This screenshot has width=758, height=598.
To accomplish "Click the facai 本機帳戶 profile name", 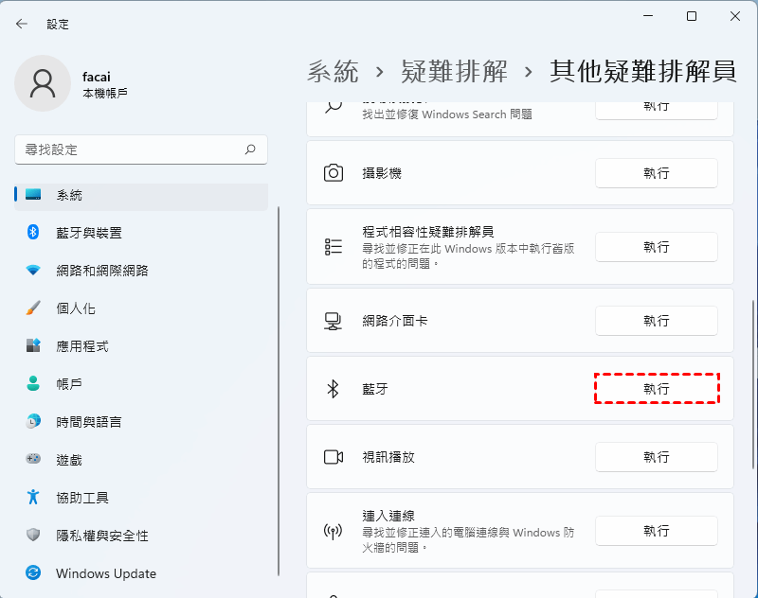I will [x=105, y=84].
